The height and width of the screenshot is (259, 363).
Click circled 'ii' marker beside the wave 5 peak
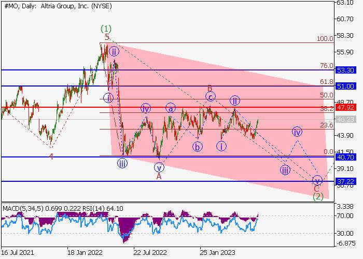(x=114, y=52)
